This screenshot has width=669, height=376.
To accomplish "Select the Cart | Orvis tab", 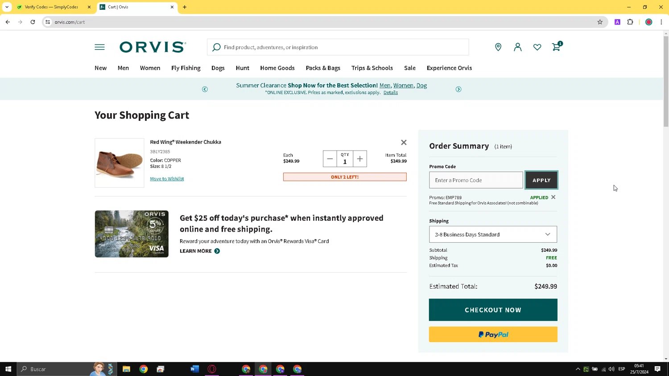I will 136,7.
